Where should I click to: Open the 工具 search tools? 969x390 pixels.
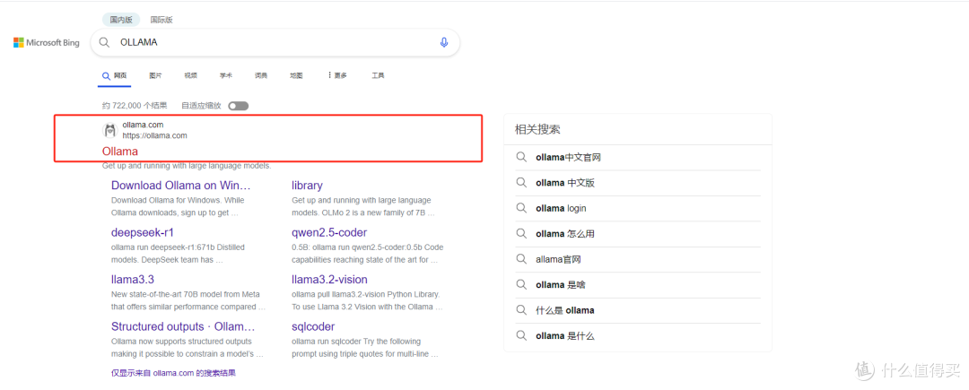[x=378, y=75]
